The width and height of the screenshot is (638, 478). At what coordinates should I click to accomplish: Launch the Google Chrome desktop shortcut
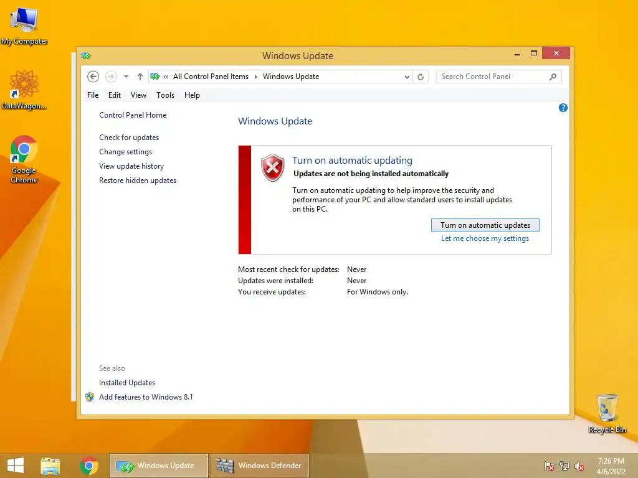[x=24, y=159]
